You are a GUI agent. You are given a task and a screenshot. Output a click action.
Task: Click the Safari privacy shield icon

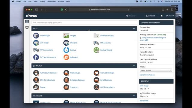tap(66, 10)
